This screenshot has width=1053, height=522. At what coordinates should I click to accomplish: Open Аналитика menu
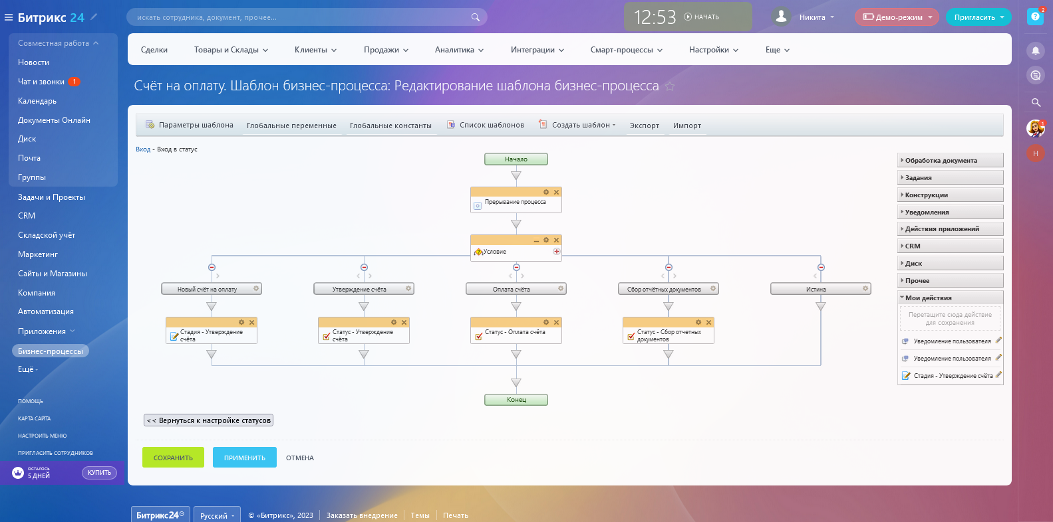pos(459,50)
